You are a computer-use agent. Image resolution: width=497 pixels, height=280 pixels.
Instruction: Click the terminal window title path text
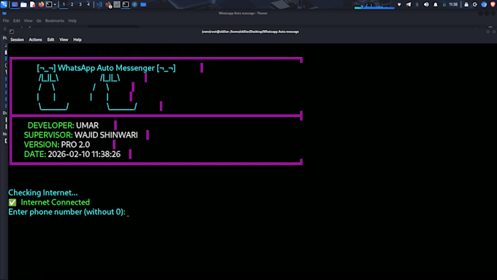(x=250, y=31)
